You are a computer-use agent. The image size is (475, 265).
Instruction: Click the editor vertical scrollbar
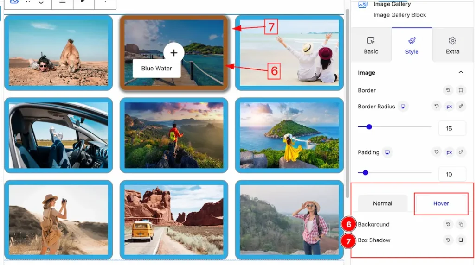347,103
